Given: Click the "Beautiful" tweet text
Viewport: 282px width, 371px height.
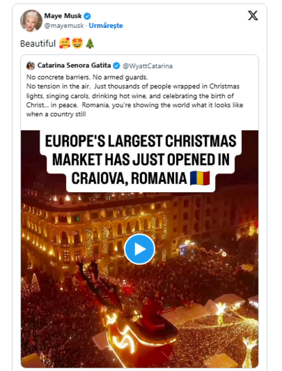Looking at the screenshot, I should pos(38,44).
